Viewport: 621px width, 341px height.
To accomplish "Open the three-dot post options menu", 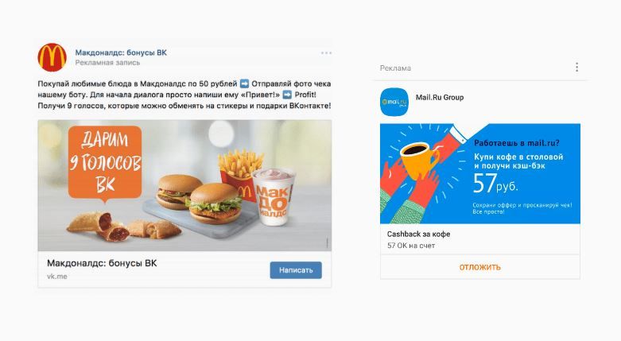I will pyautogui.click(x=326, y=53).
